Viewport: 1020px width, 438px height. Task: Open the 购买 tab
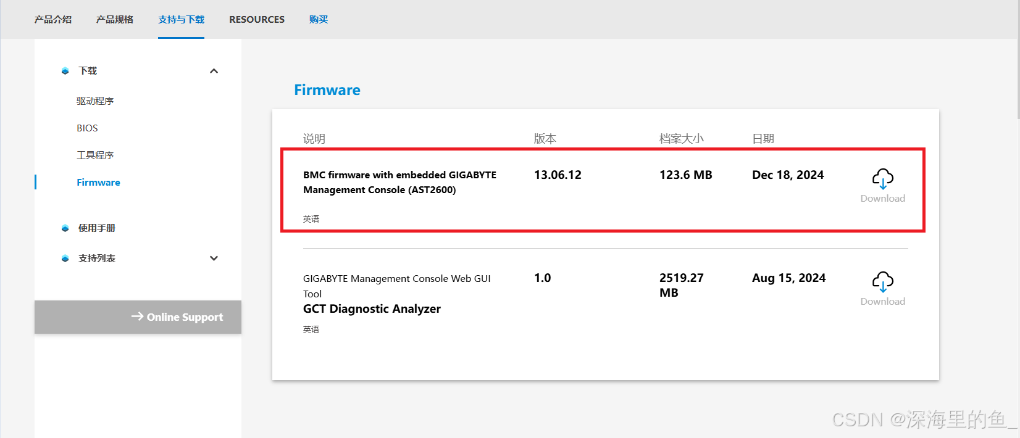coord(319,20)
